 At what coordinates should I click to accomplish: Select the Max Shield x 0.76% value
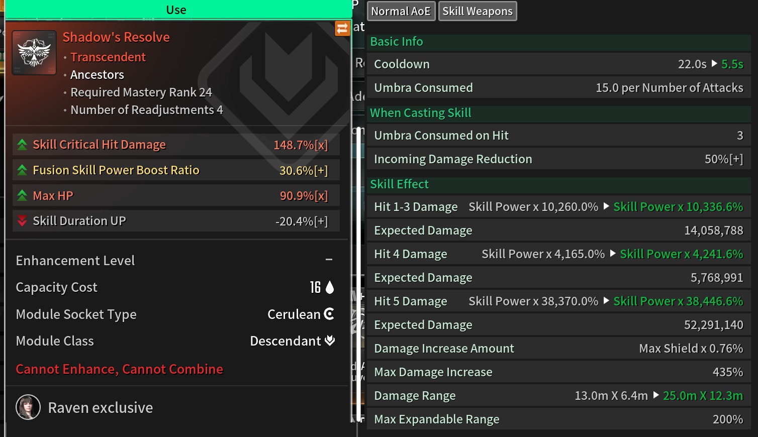691,349
